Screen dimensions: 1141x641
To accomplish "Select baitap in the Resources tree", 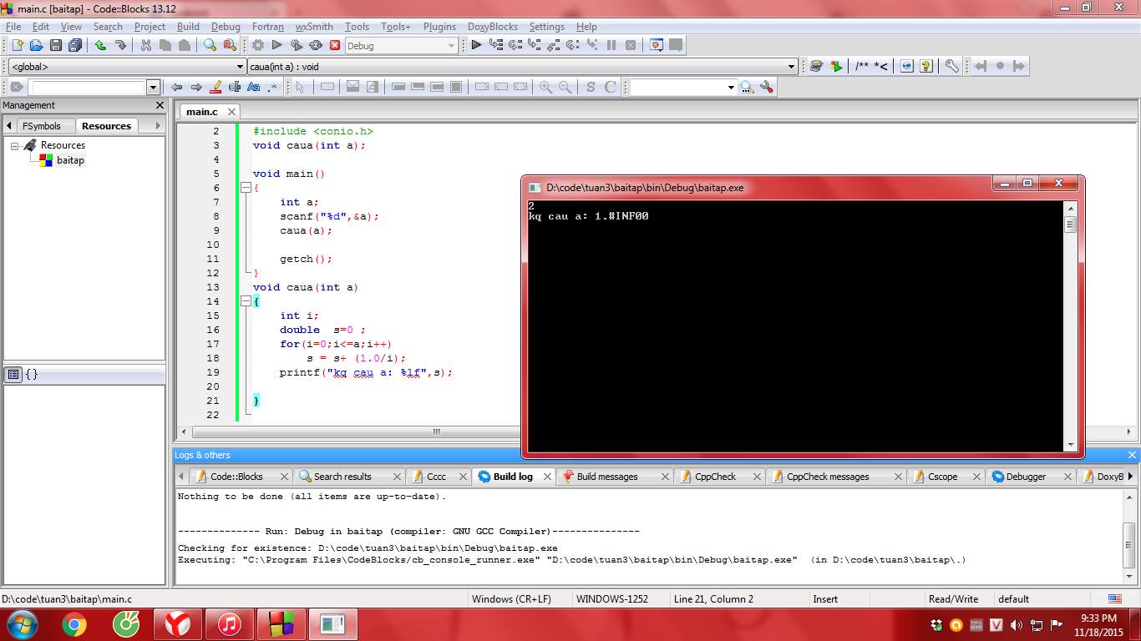I will [x=70, y=160].
